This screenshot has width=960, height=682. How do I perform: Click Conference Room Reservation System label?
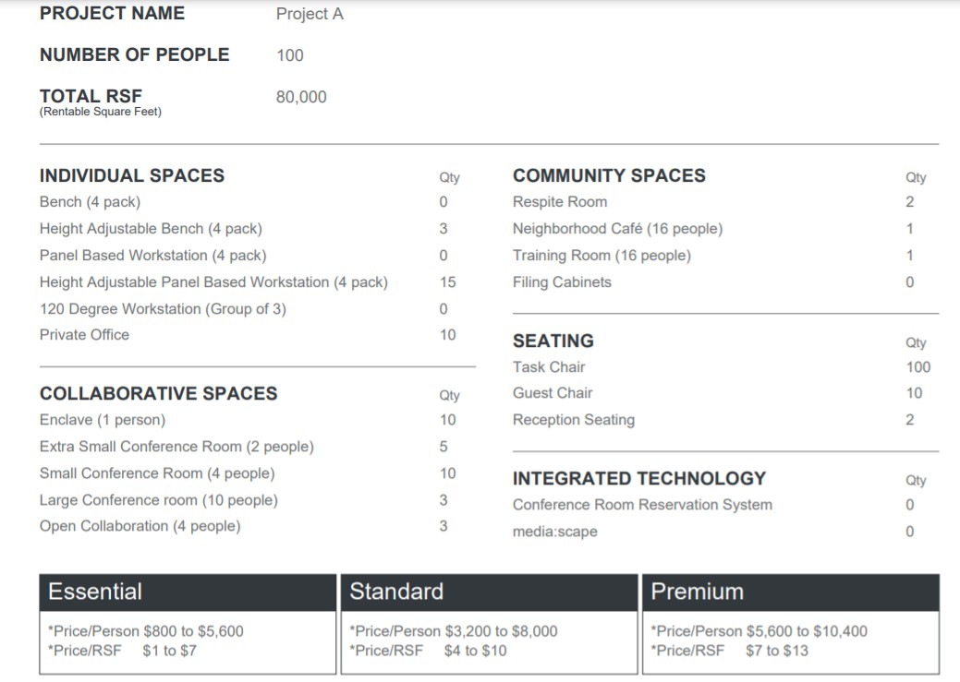[642, 505]
